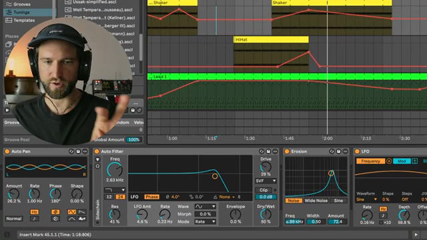
Task: Click Global Amount 100% field
Action: [x=133, y=139]
